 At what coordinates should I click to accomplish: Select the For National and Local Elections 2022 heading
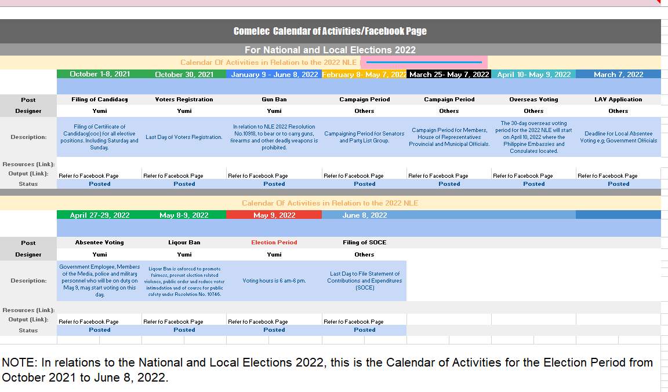(x=330, y=50)
